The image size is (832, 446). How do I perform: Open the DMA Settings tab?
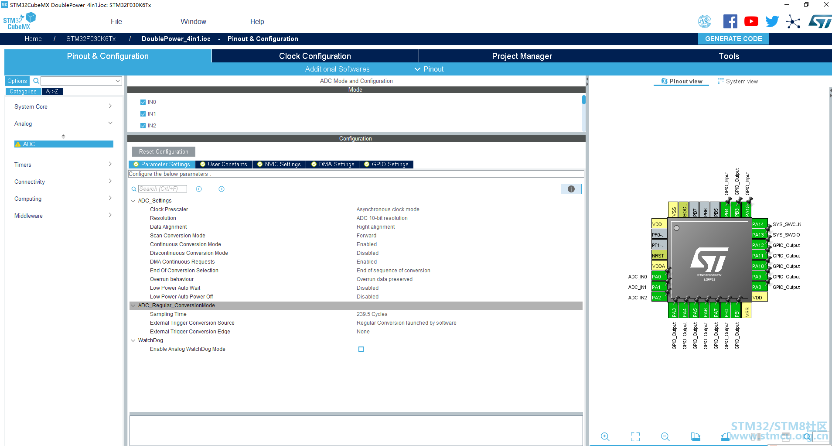[x=333, y=165]
